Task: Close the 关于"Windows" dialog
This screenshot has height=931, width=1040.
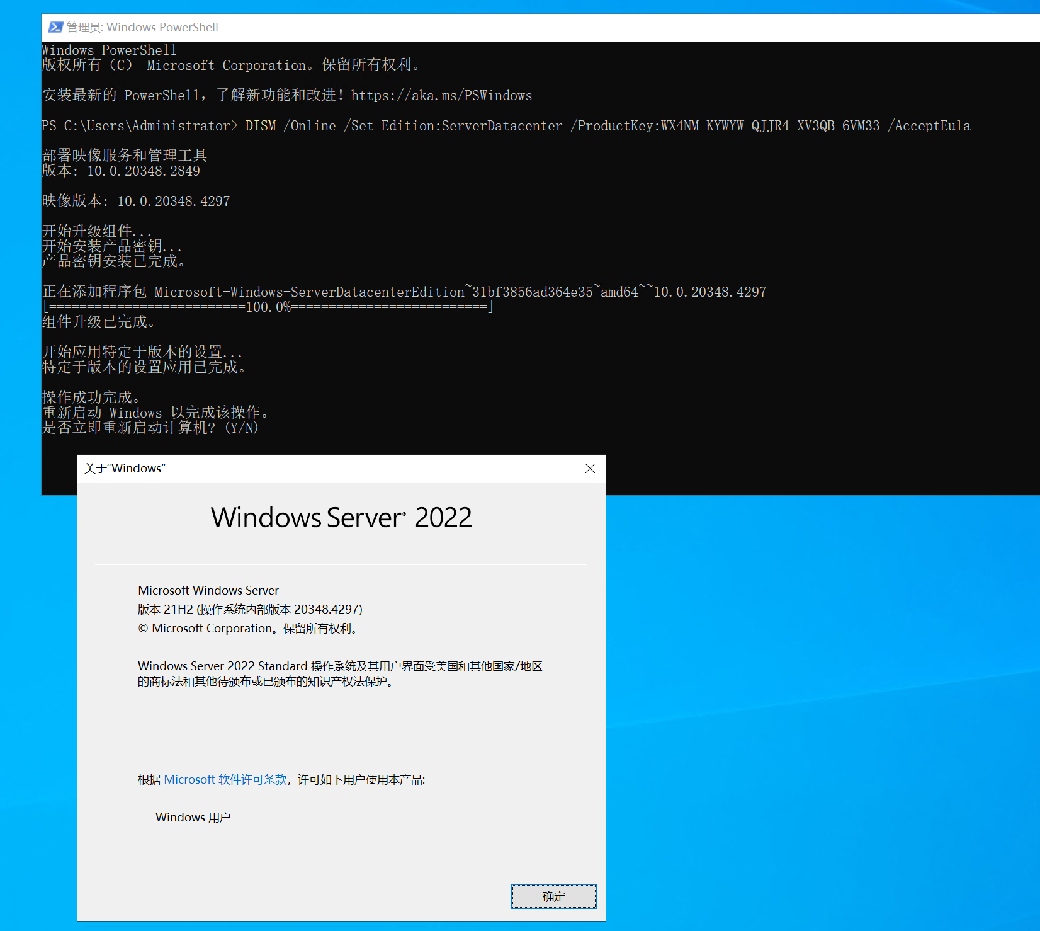Action: click(590, 469)
